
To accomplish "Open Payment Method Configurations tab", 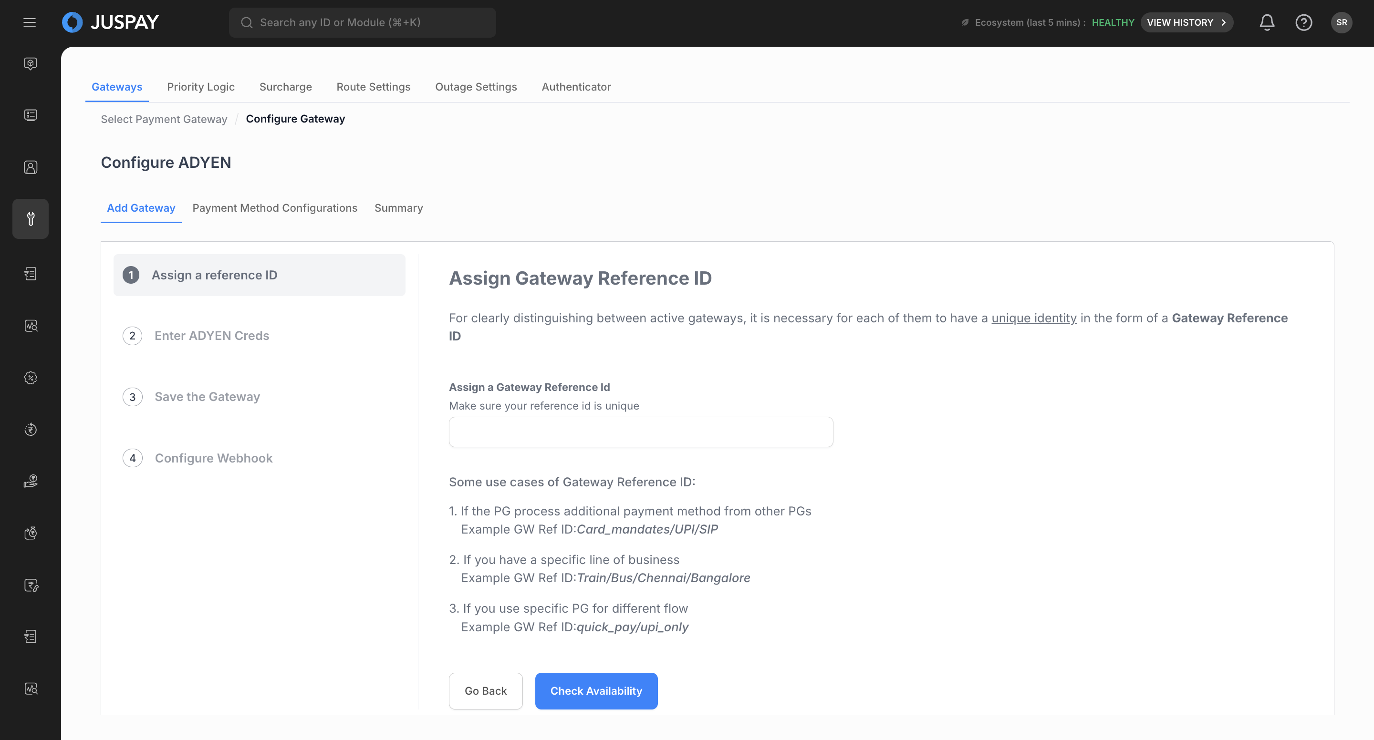I will point(275,208).
